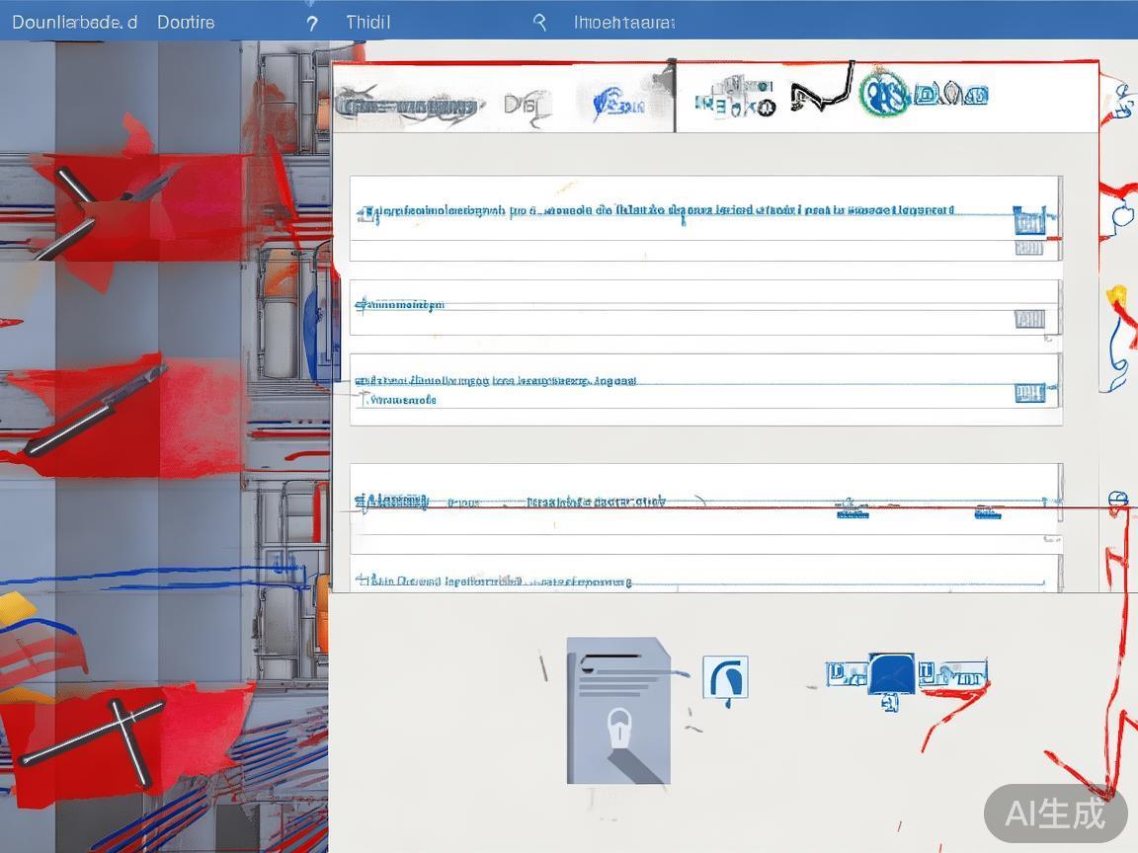Open the Dontire menu

185,22
